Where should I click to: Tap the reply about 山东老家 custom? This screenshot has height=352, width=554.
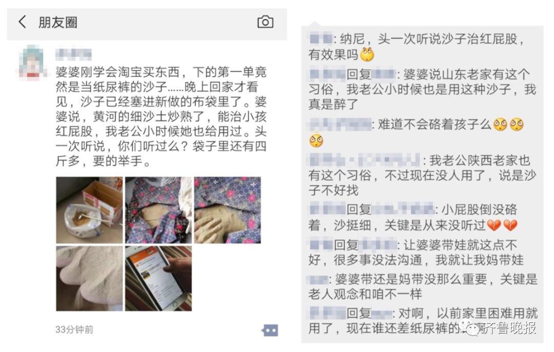[422, 89]
